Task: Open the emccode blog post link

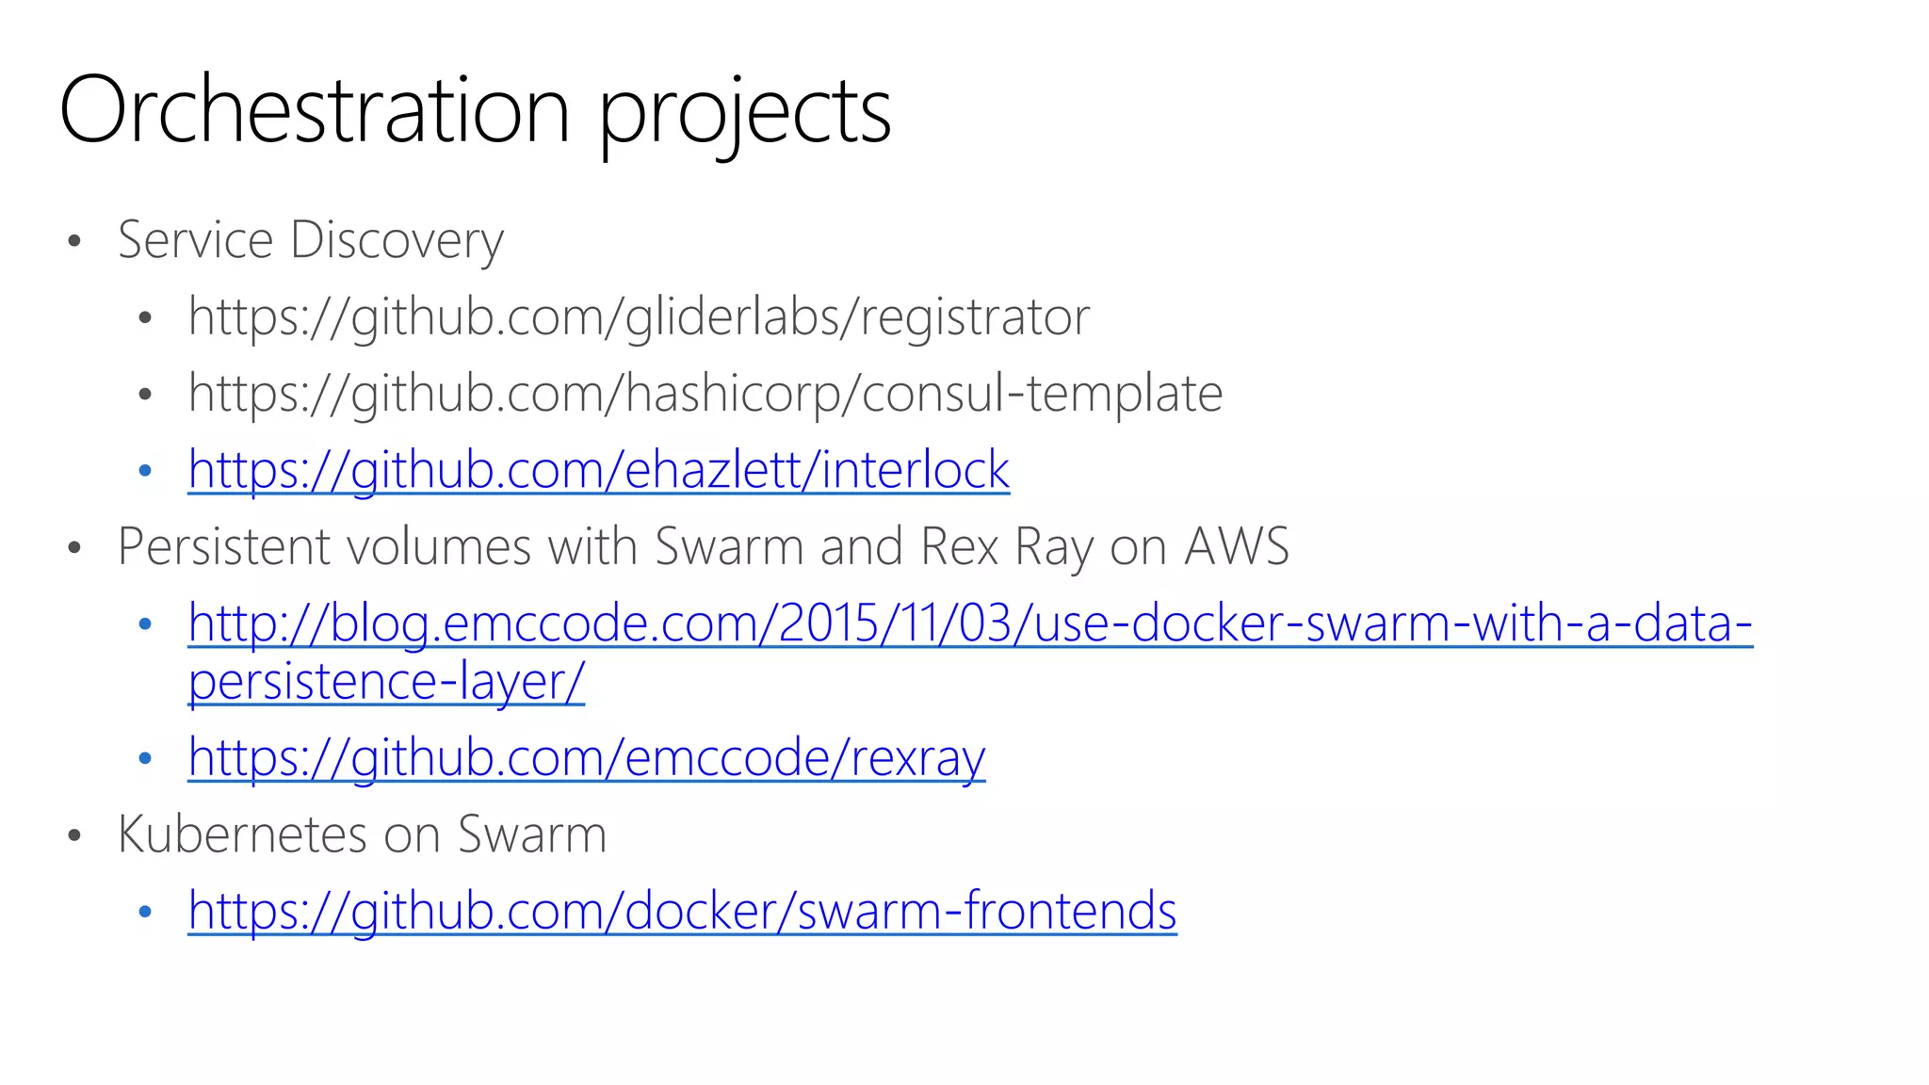Action: click(970, 623)
